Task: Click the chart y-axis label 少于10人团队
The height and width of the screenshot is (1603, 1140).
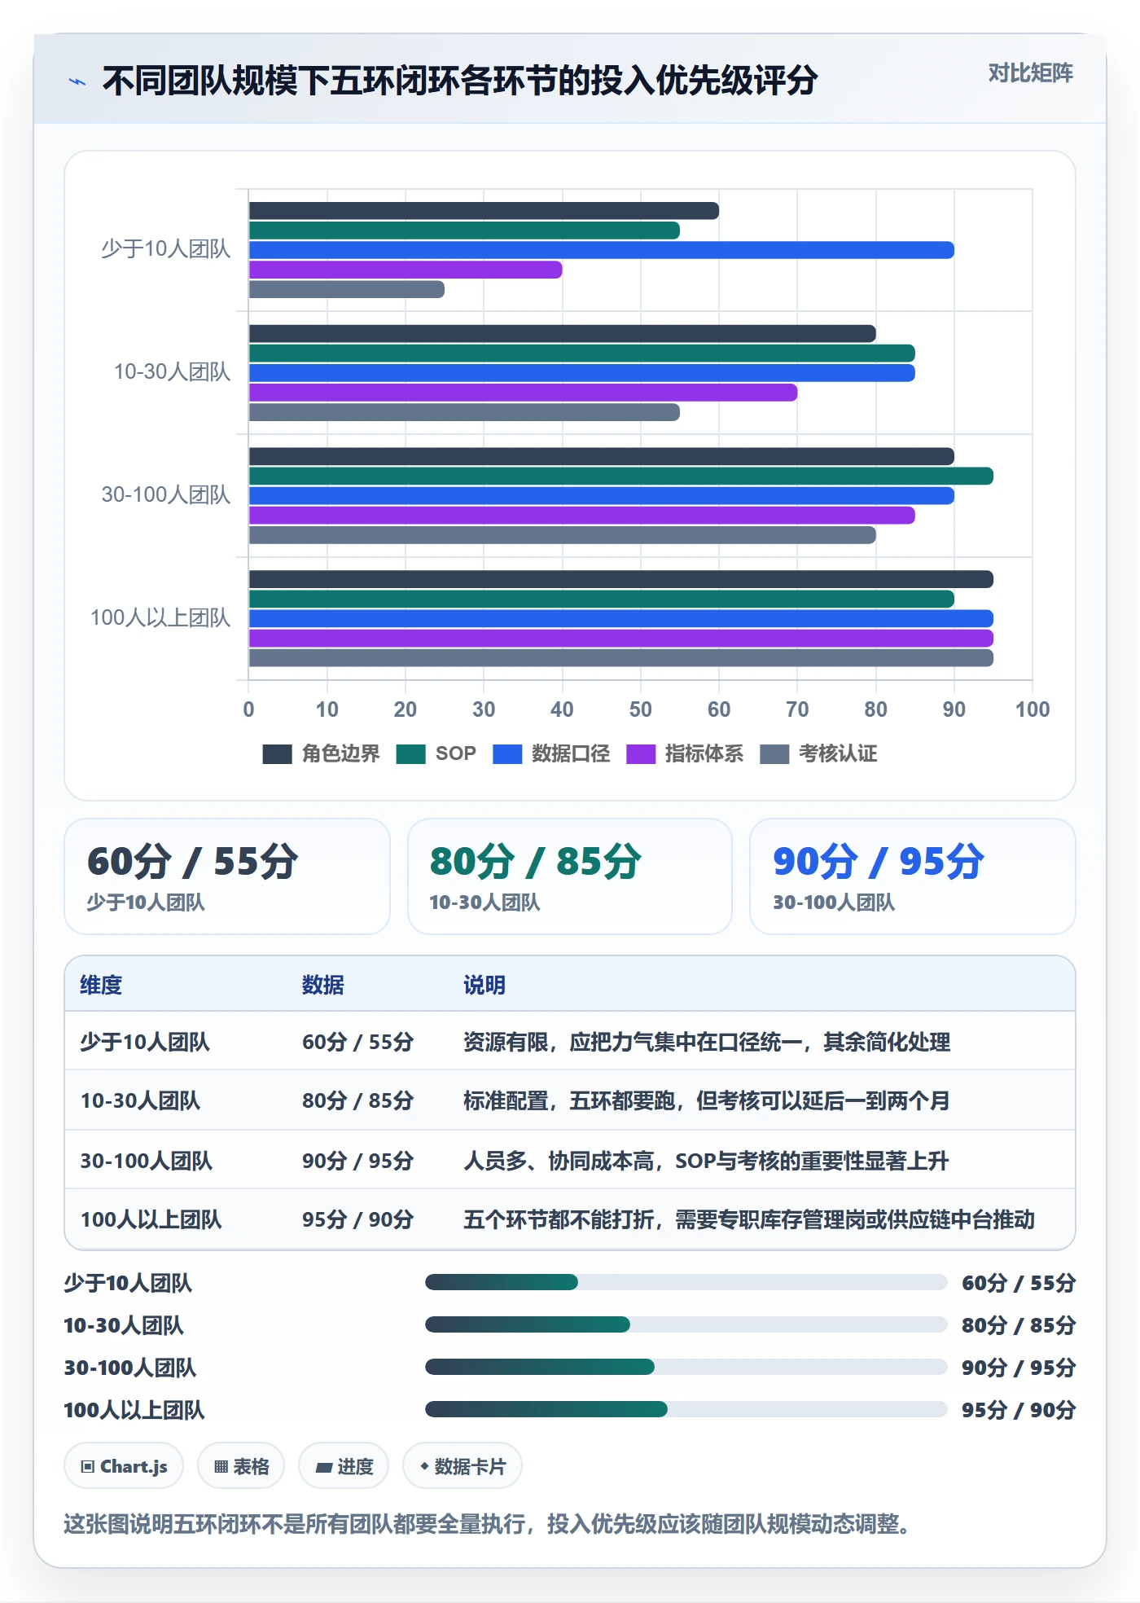Action: tap(165, 248)
